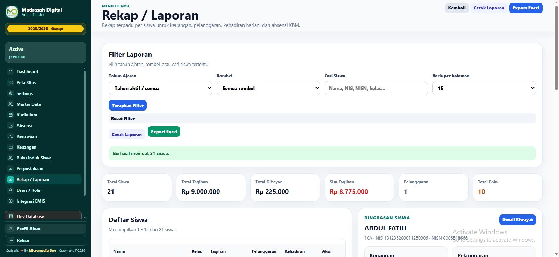Click the Dev Database icon
The width and height of the screenshot is (559, 257).
pyautogui.click(x=11, y=216)
